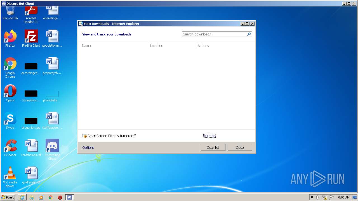Open the propertych... Word document
358x201 pixels.
(x=52, y=66)
